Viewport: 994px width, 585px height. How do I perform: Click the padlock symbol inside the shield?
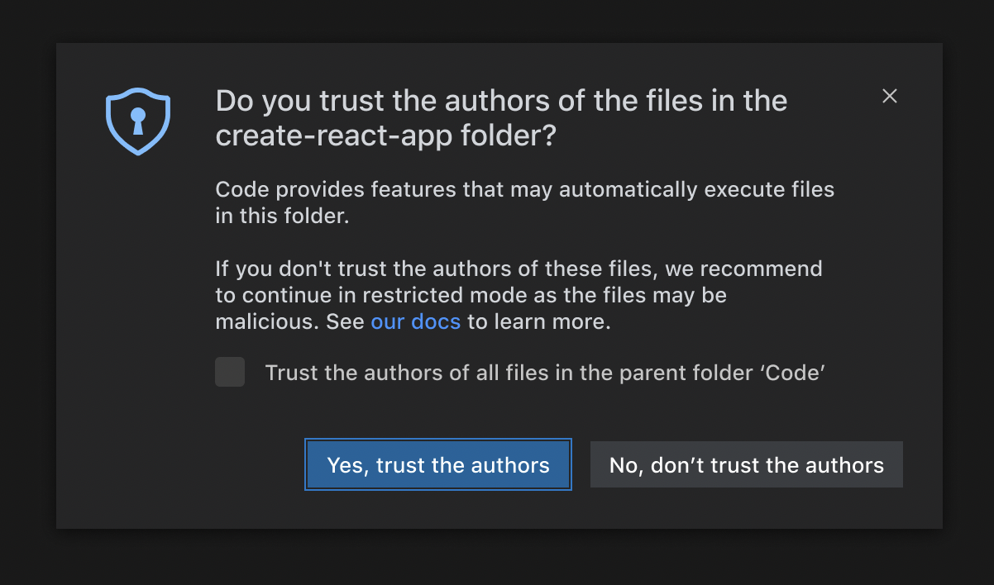click(137, 121)
